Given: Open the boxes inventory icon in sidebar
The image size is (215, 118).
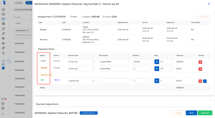Looking at the screenshot, I should coord(3,24).
